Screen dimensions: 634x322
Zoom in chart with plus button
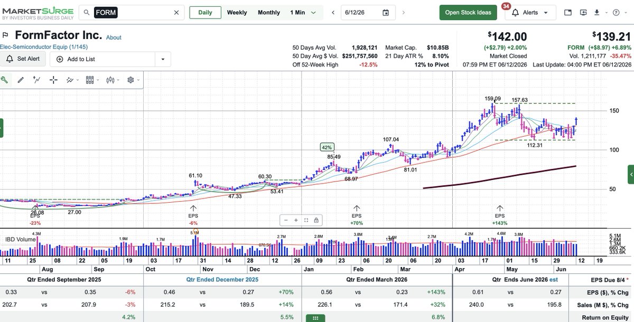coord(296,220)
